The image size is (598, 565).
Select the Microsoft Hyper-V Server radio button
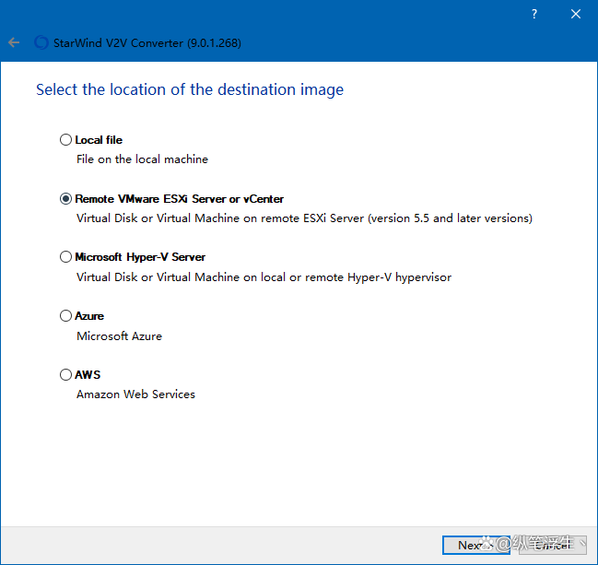pyautogui.click(x=65, y=257)
